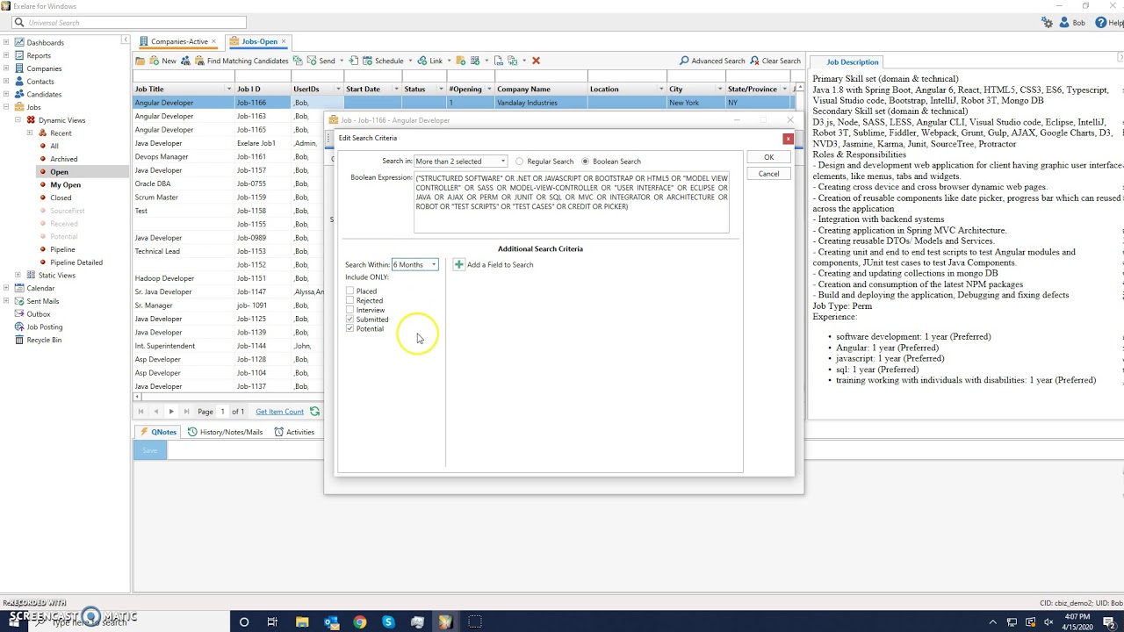Open Sent Mails in the sidebar
The width and height of the screenshot is (1124, 632).
click(x=42, y=301)
